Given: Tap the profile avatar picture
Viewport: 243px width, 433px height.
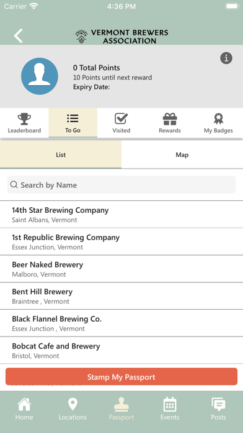Looking at the screenshot, I should pos(40,77).
